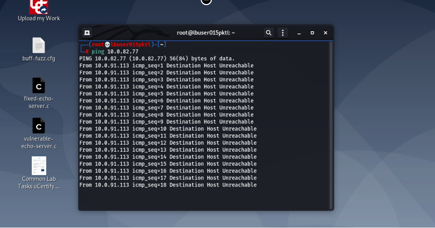Click the icmp_seq=5 output line

166,94
